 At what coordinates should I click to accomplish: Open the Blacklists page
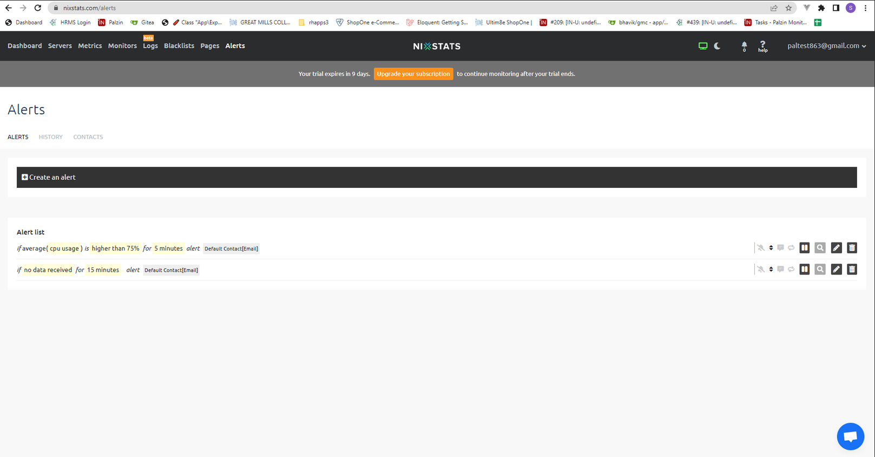[x=179, y=46]
